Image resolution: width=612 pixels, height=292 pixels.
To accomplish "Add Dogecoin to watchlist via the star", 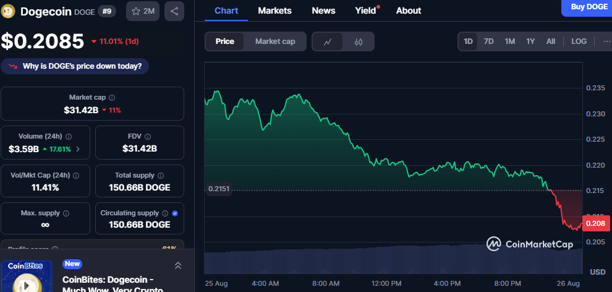I will (143, 11).
